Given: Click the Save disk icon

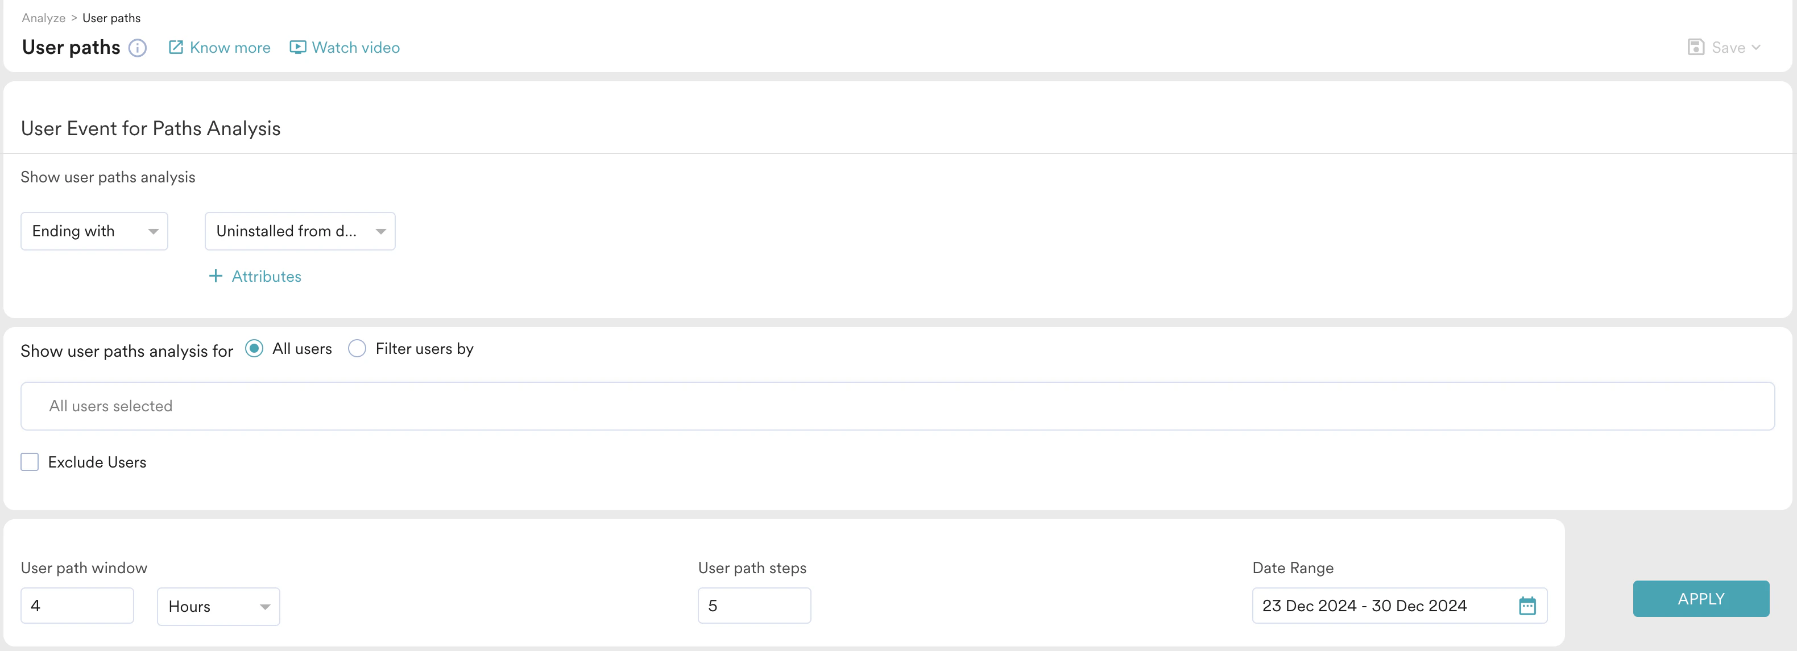Looking at the screenshot, I should (1696, 47).
